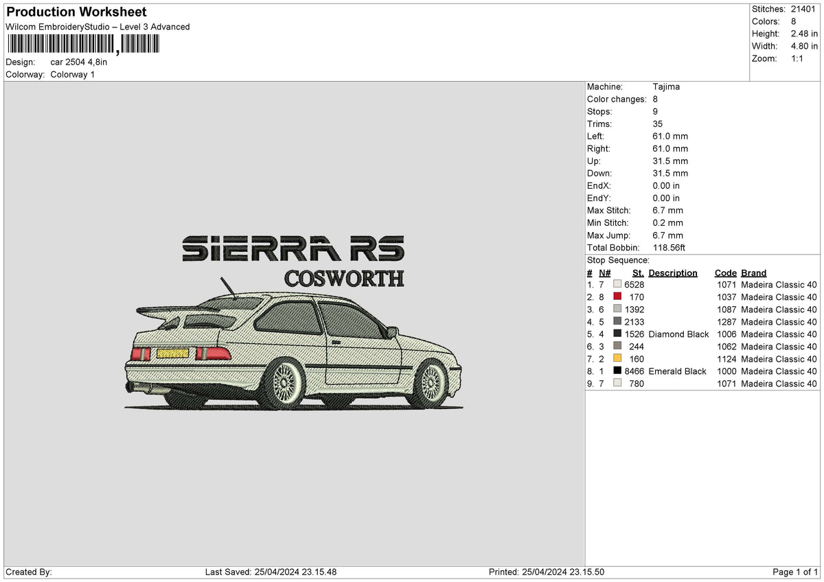Click 'Madeira Classic 40' on row 1
Image resolution: width=824 pixels, height=582 pixels.
779,285
